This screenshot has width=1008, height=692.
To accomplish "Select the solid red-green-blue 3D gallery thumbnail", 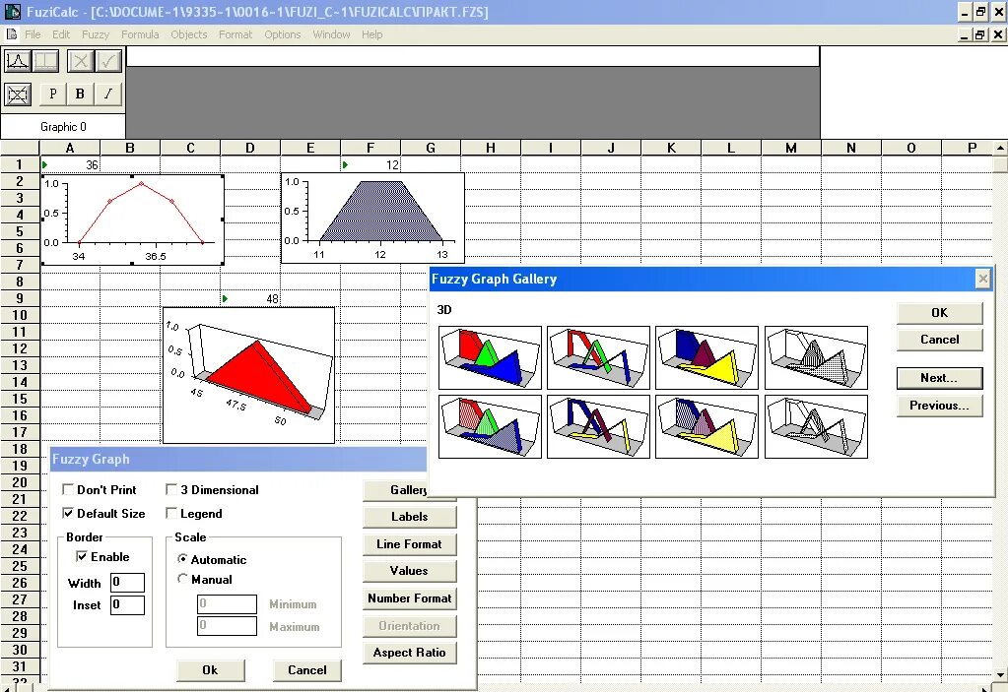I will pyautogui.click(x=490, y=357).
